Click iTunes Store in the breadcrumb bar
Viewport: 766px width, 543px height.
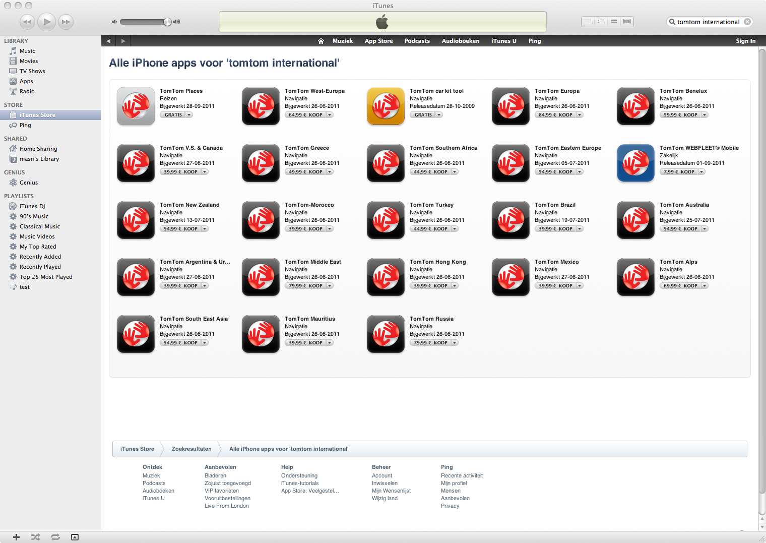tap(137, 449)
